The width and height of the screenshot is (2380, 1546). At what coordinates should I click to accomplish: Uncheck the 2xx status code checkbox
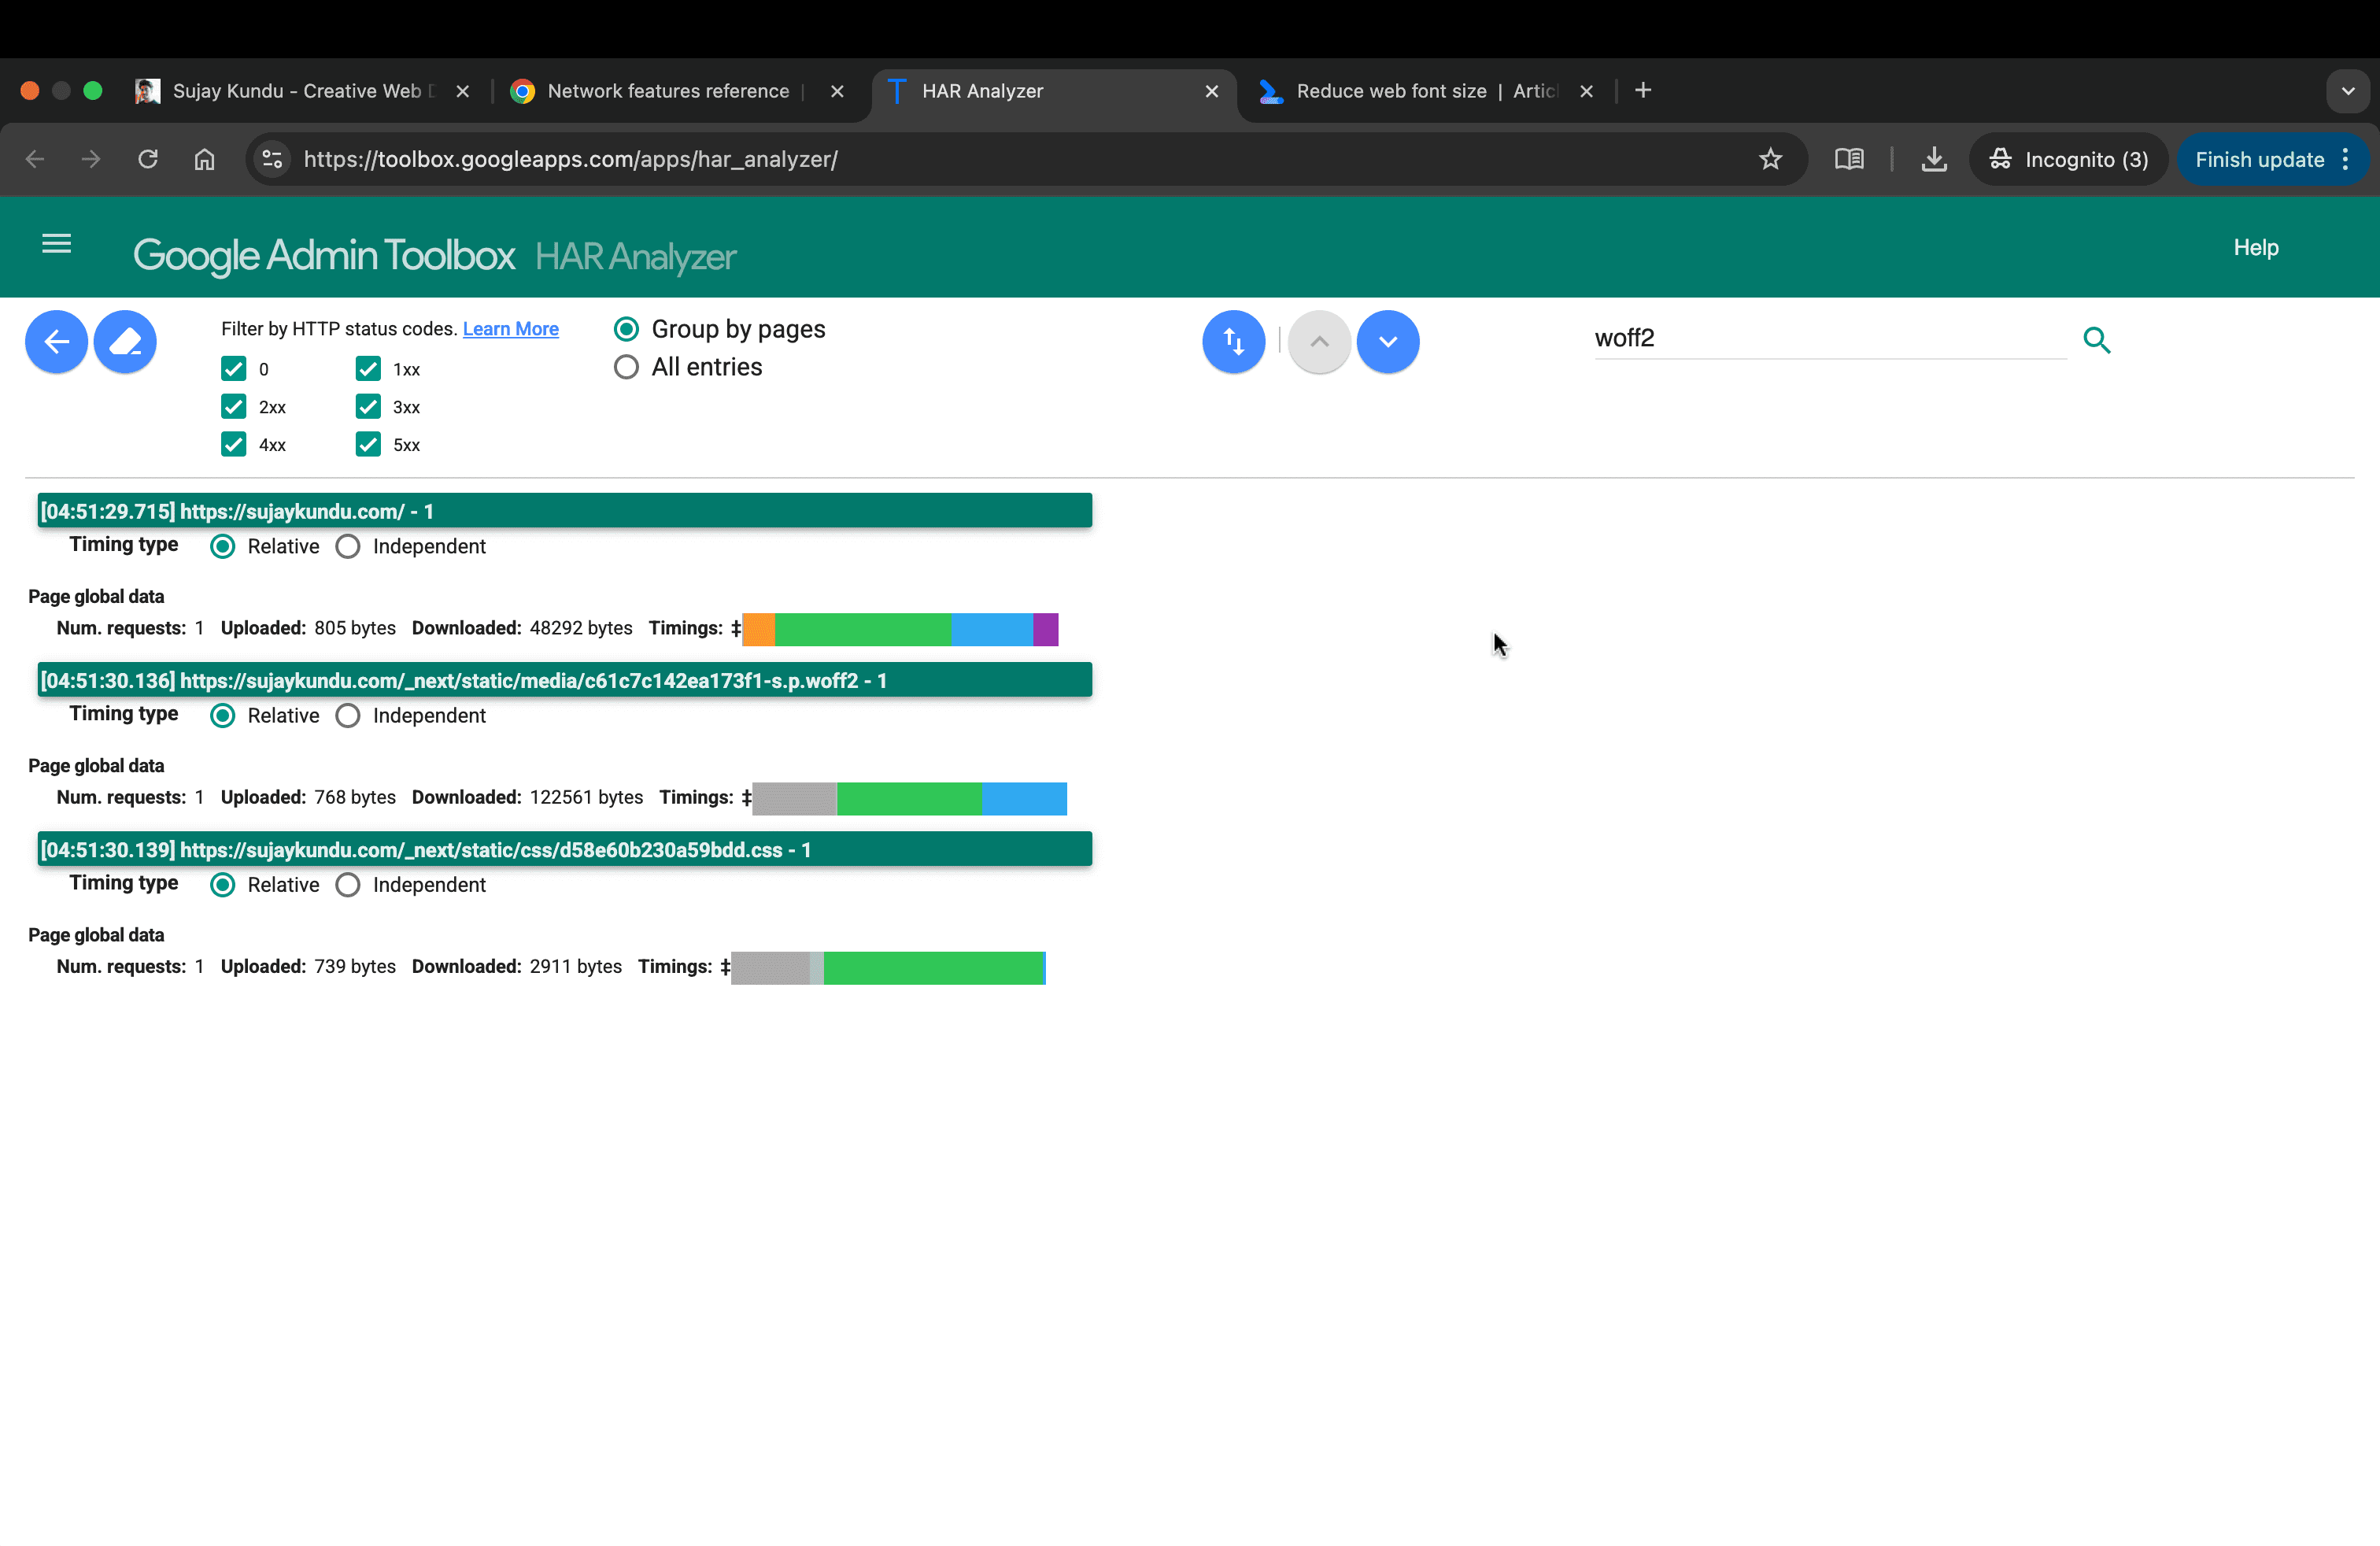point(234,407)
